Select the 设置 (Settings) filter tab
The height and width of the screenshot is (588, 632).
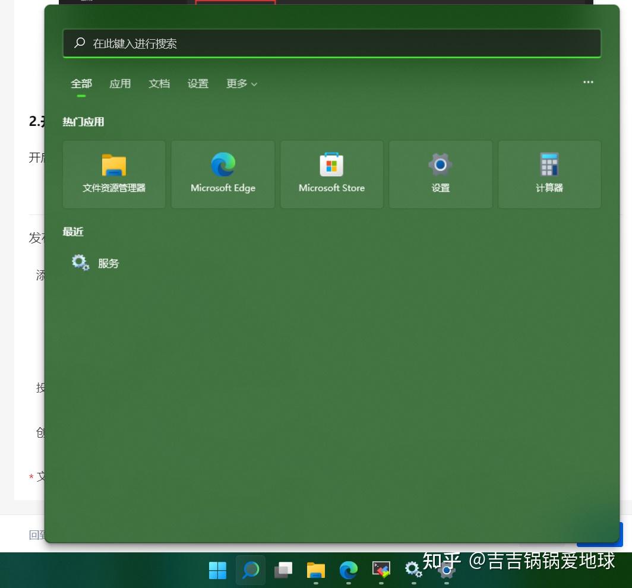pos(198,84)
